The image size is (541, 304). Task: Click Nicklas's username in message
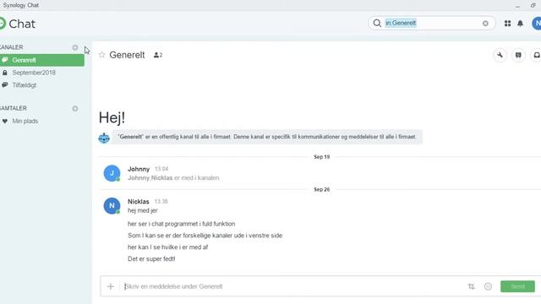(139, 202)
